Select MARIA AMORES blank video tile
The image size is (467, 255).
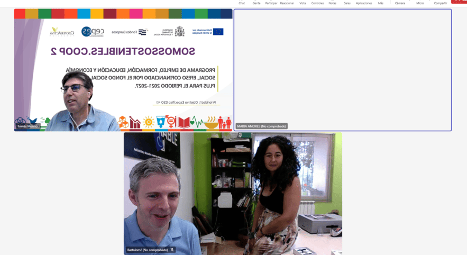point(343,69)
